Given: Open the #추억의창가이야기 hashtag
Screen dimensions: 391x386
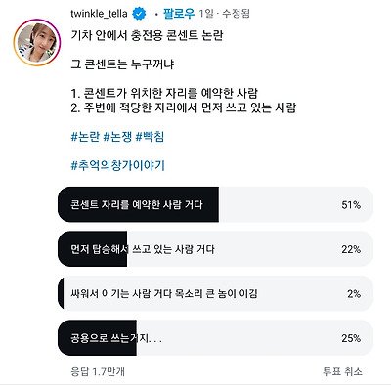Looking at the screenshot, I should coord(117,165).
